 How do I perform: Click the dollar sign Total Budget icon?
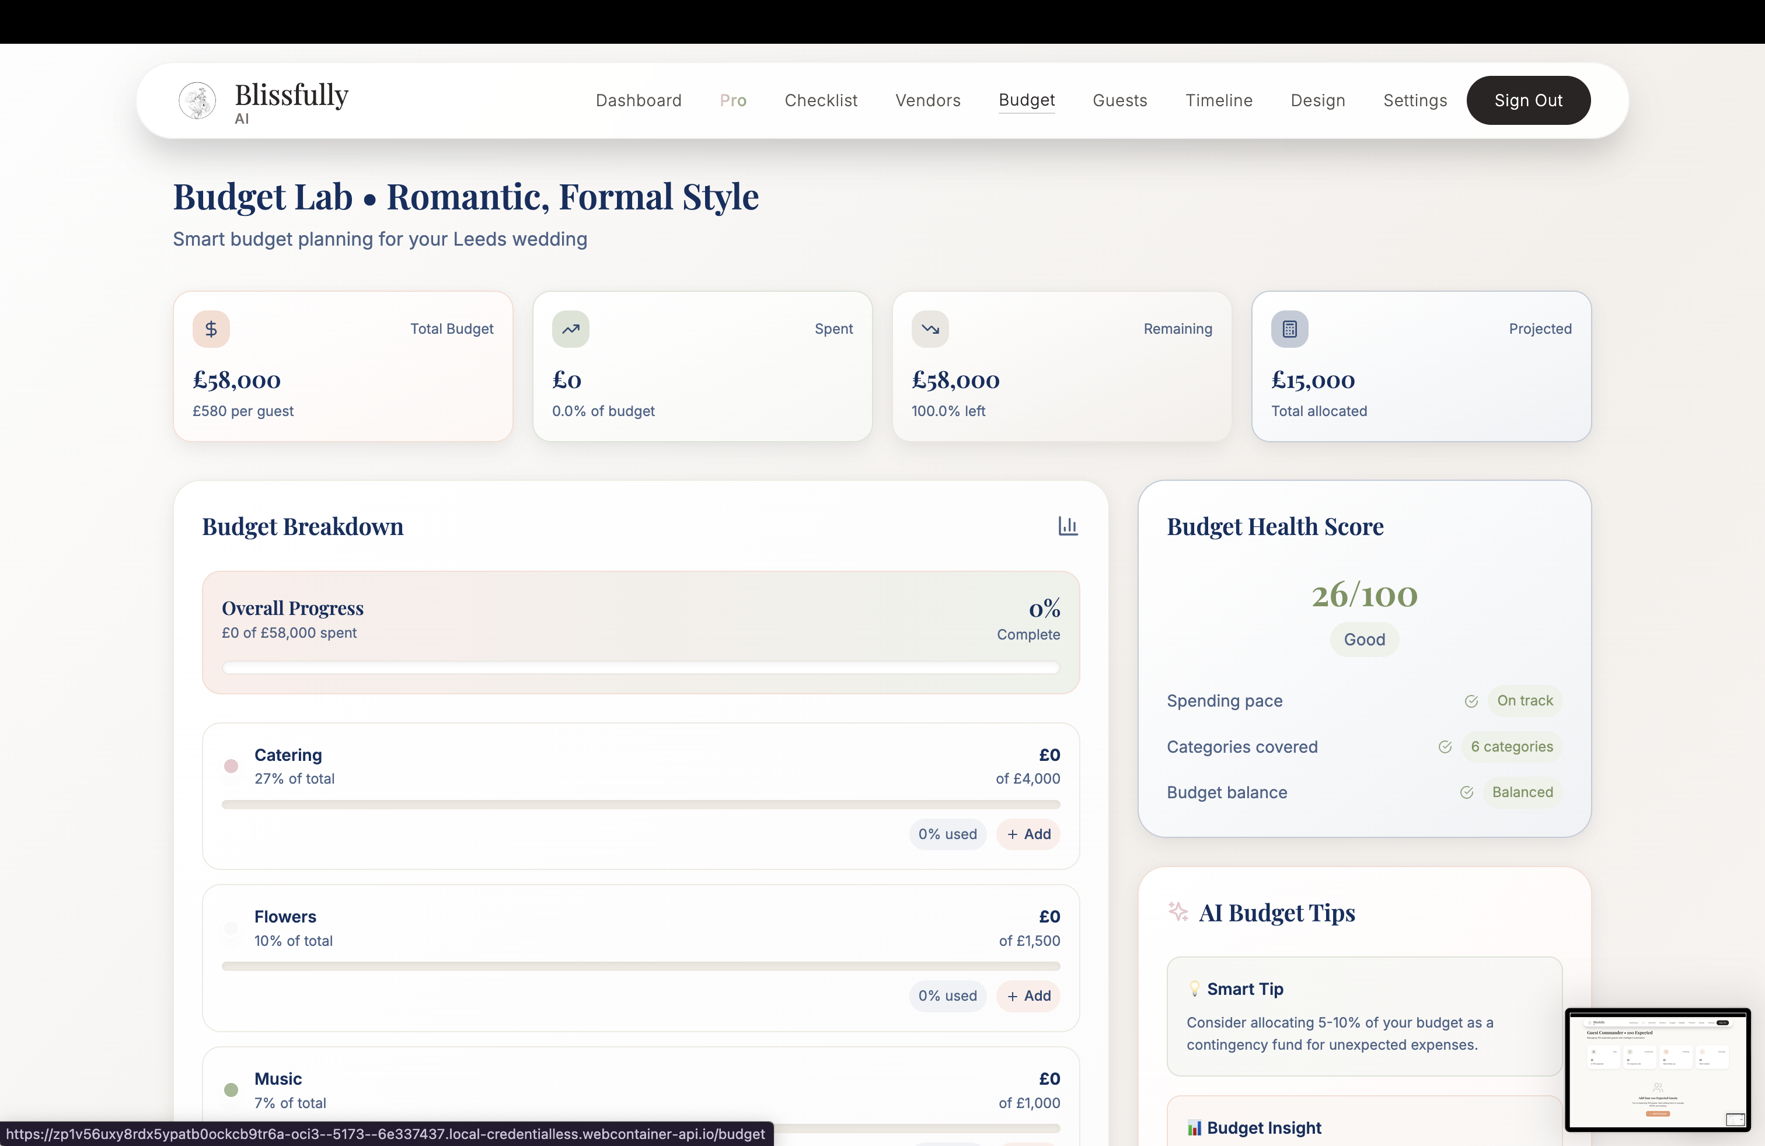[x=211, y=329]
